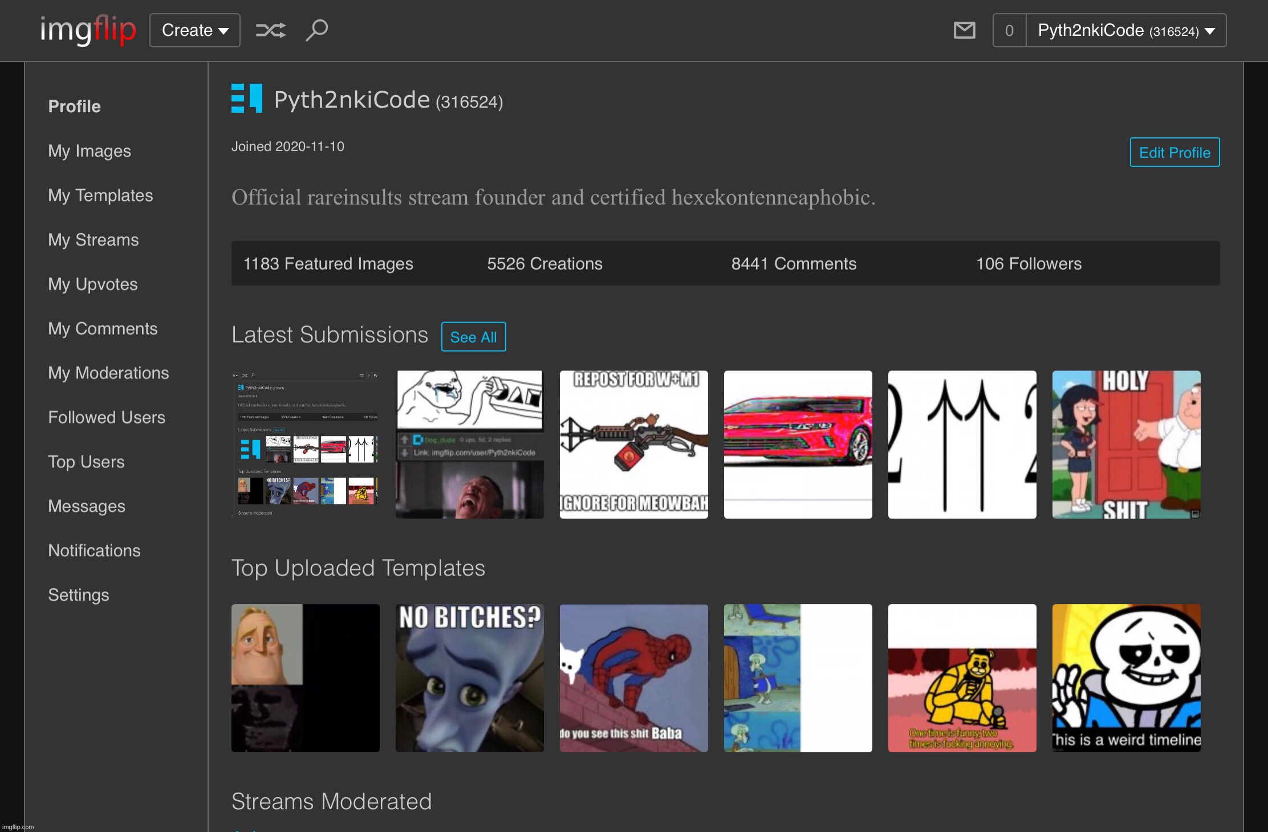Viewport: 1268px width, 832px height.
Task: Open the red car submission thumbnail
Action: point(798,444)
